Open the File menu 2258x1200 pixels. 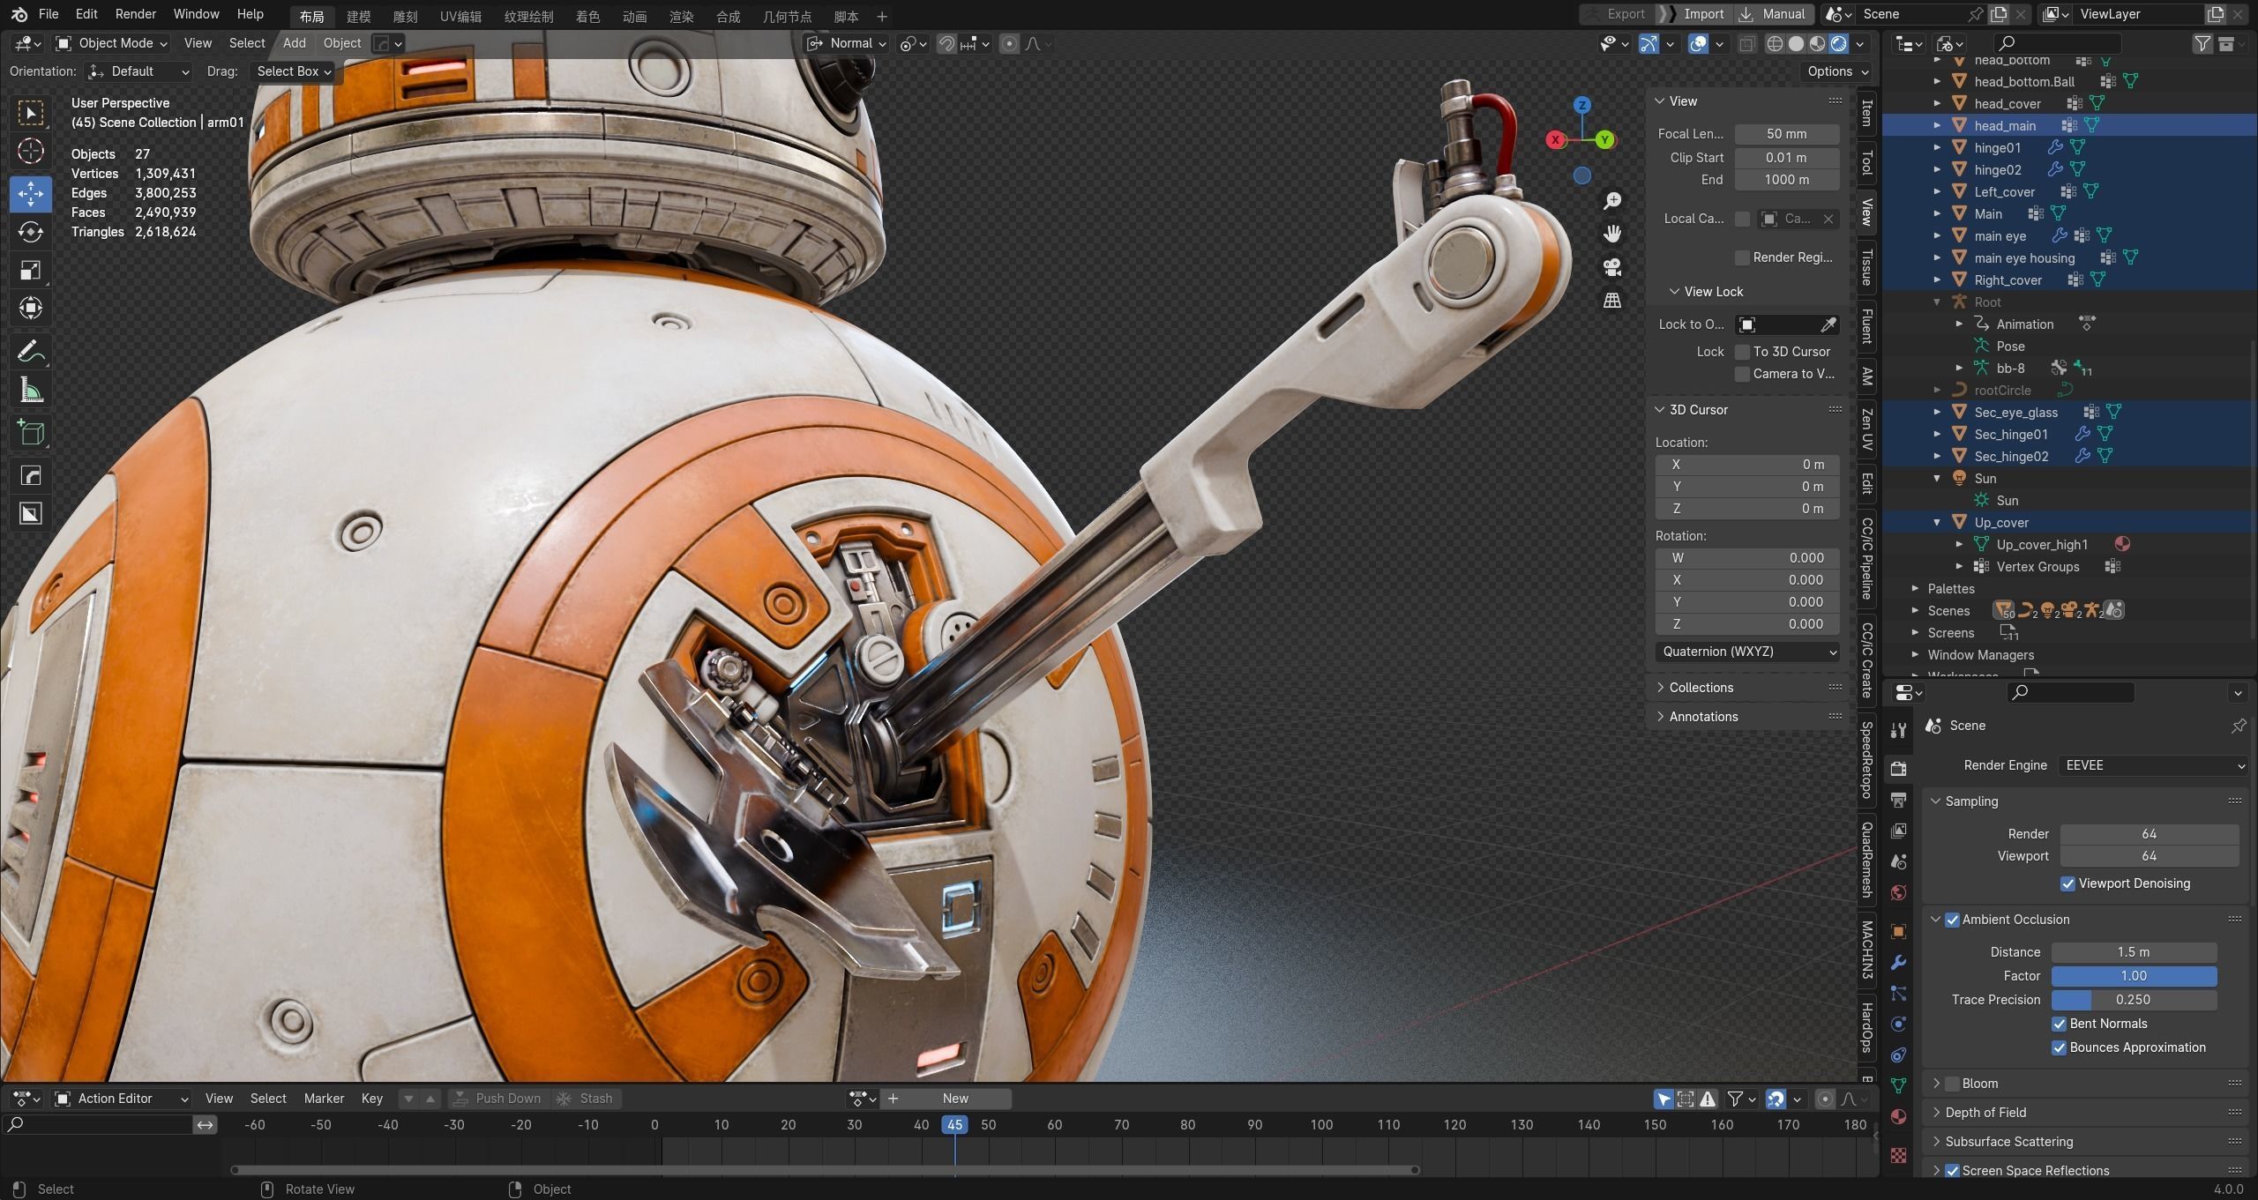[x=49, y=14]
